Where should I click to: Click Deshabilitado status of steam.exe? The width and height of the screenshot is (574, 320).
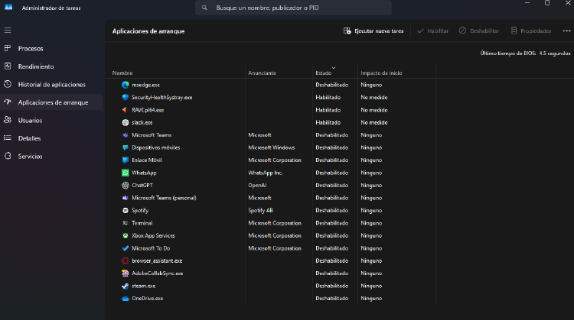tap(331, 286)
